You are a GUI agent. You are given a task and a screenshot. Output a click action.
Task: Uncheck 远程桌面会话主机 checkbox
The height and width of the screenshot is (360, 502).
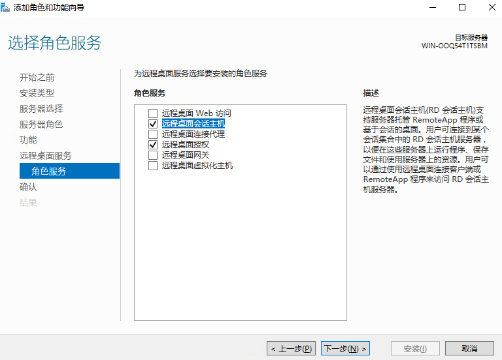point(153,124)
